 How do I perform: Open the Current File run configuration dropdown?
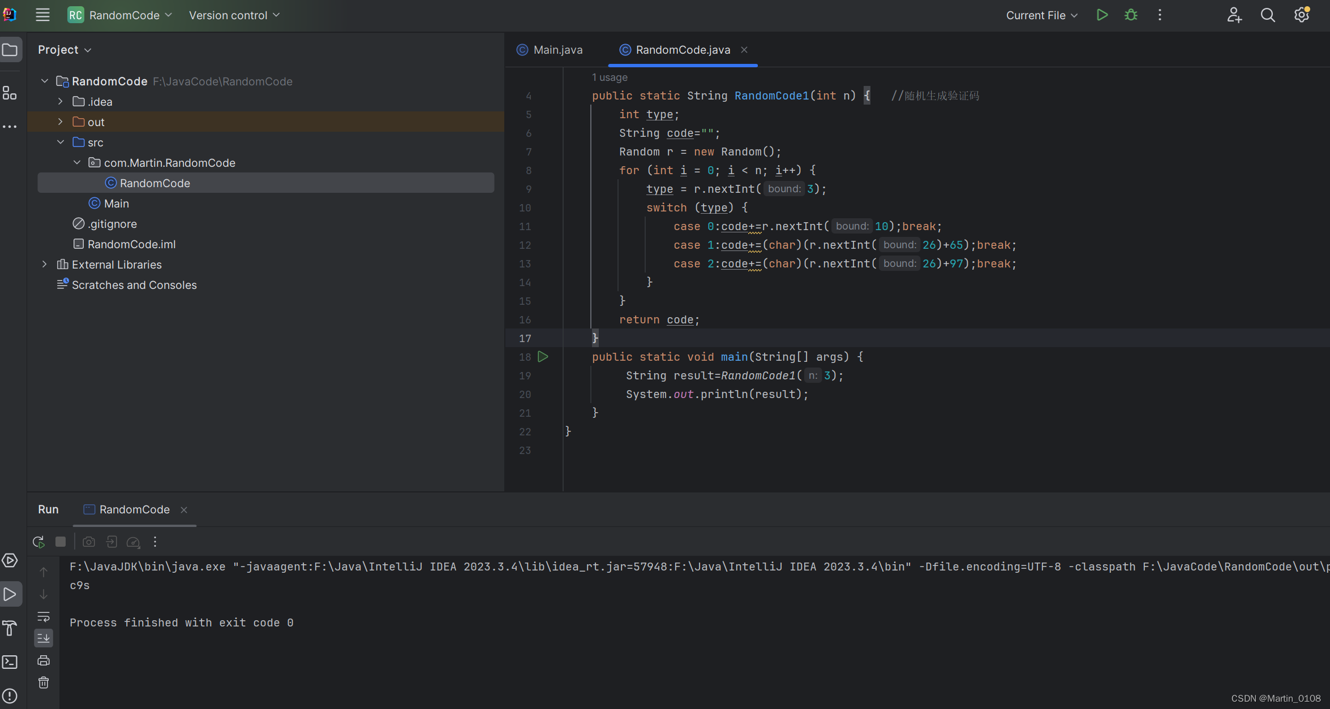click(x=1041, y=15)
